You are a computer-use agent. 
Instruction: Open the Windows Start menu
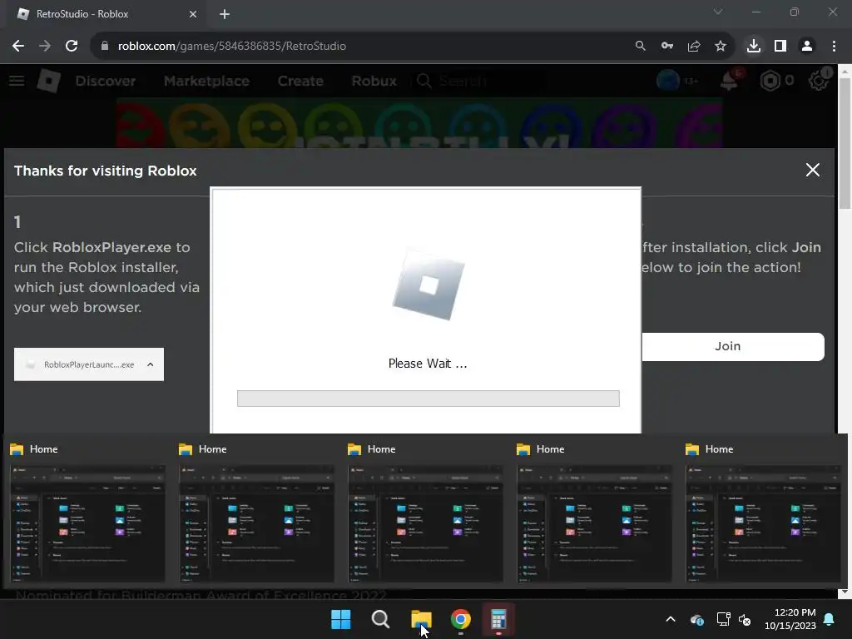[x=341, y=619]
